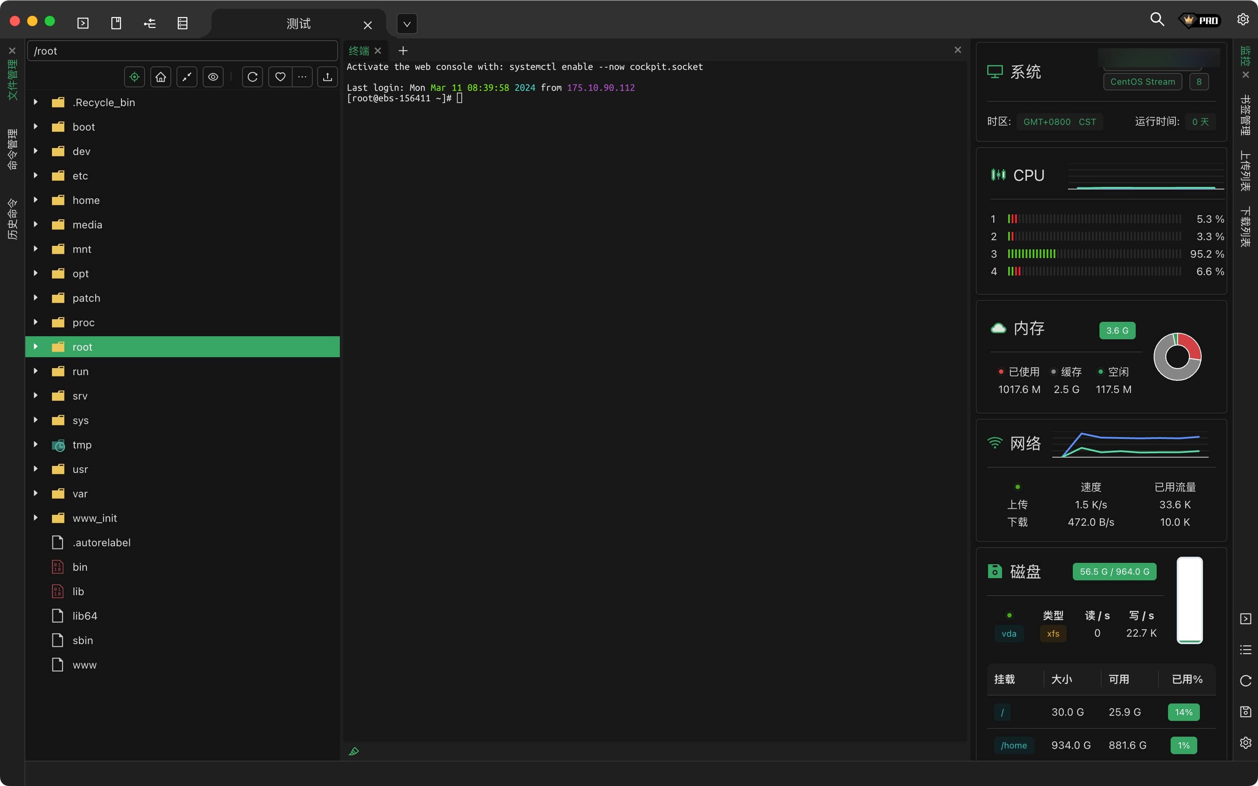This screenshot has height=786, width=1258.
Task: Expand the www_init folder arrow
Action: [x=36, y=517]
